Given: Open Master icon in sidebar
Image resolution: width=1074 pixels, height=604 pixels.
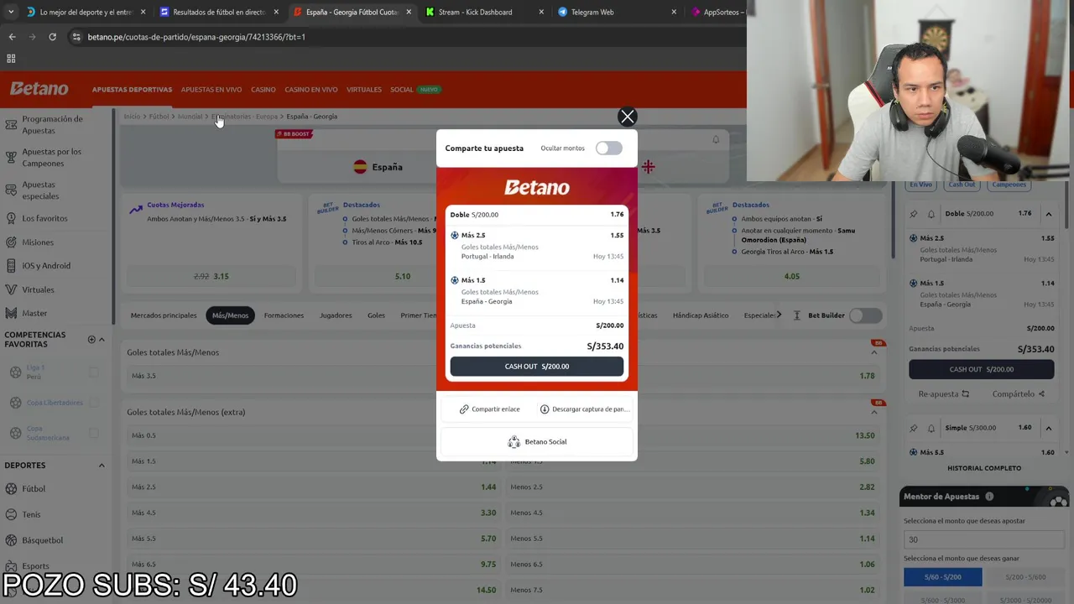Looking at the screenshot, I should click(x=11, y=314).
